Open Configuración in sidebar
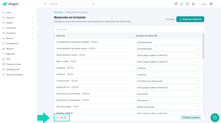This screenshot has width=221, height=123. pos(13,69)
